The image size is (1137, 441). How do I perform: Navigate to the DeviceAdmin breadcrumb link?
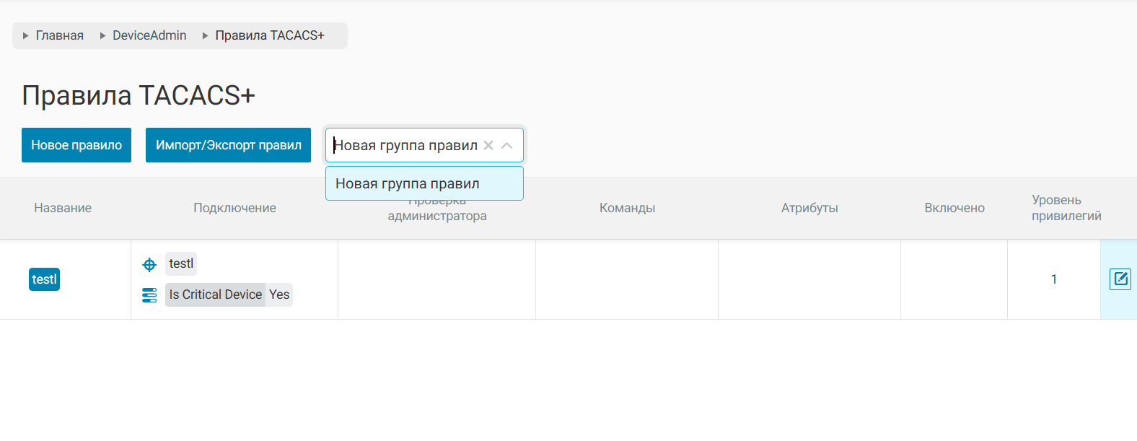click(x=149, y=35)
